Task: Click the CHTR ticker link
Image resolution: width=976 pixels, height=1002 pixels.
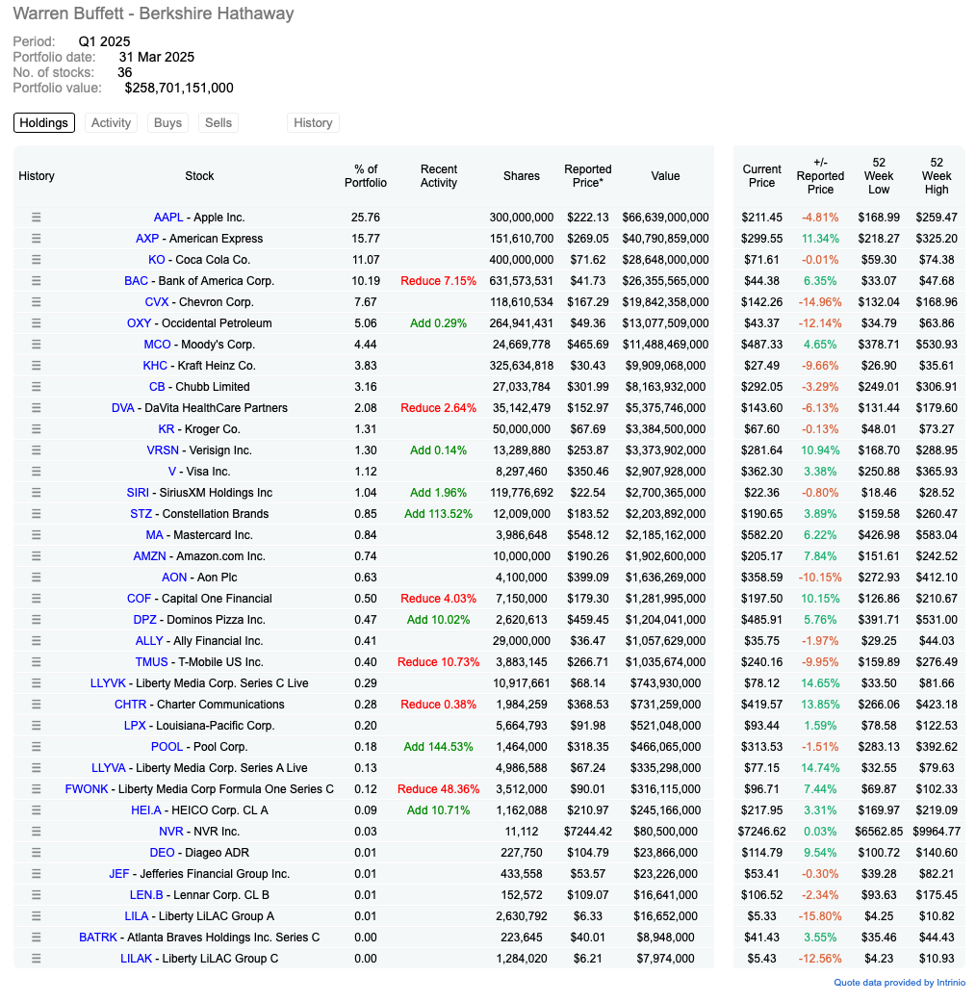Action: 130,705
